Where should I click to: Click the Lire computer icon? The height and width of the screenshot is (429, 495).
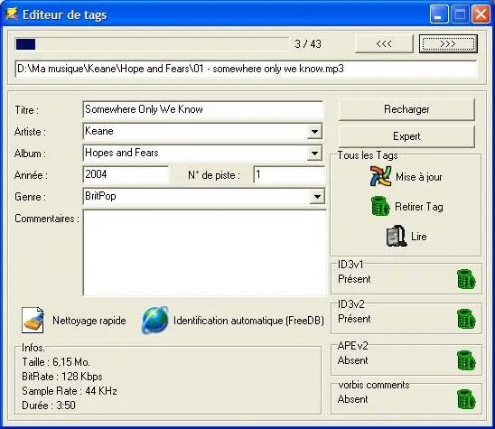pos(397,236)
